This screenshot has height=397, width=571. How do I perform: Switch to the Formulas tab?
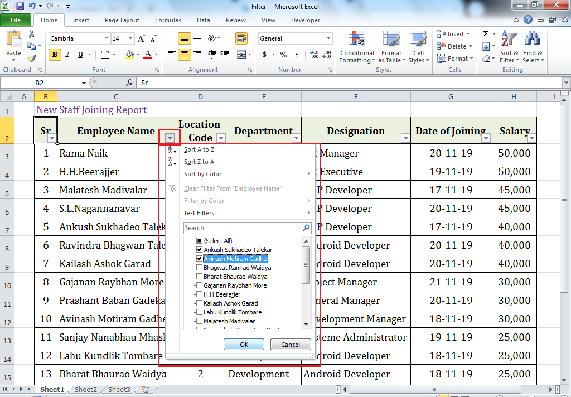tap(168, 21)
